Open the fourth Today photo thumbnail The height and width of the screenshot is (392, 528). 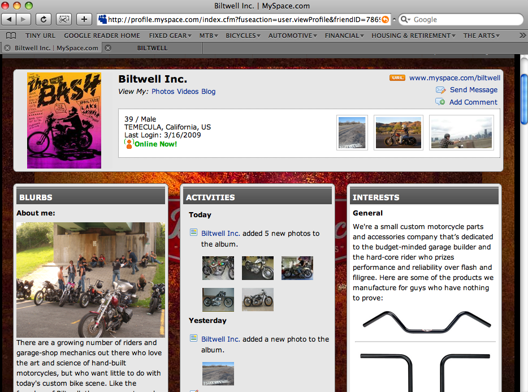(218, 299)
